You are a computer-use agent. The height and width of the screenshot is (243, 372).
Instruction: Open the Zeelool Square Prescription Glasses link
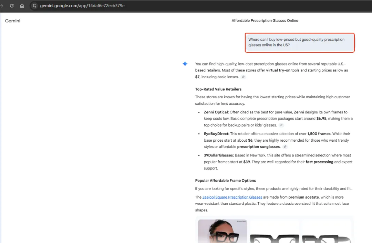[x=232, y=197]
